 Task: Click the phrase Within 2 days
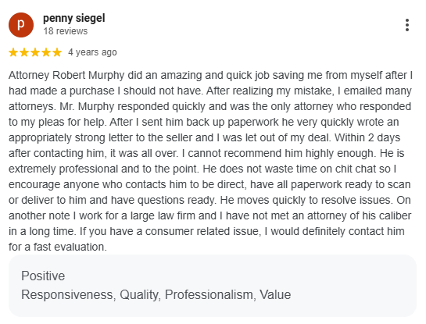point(367,138)
